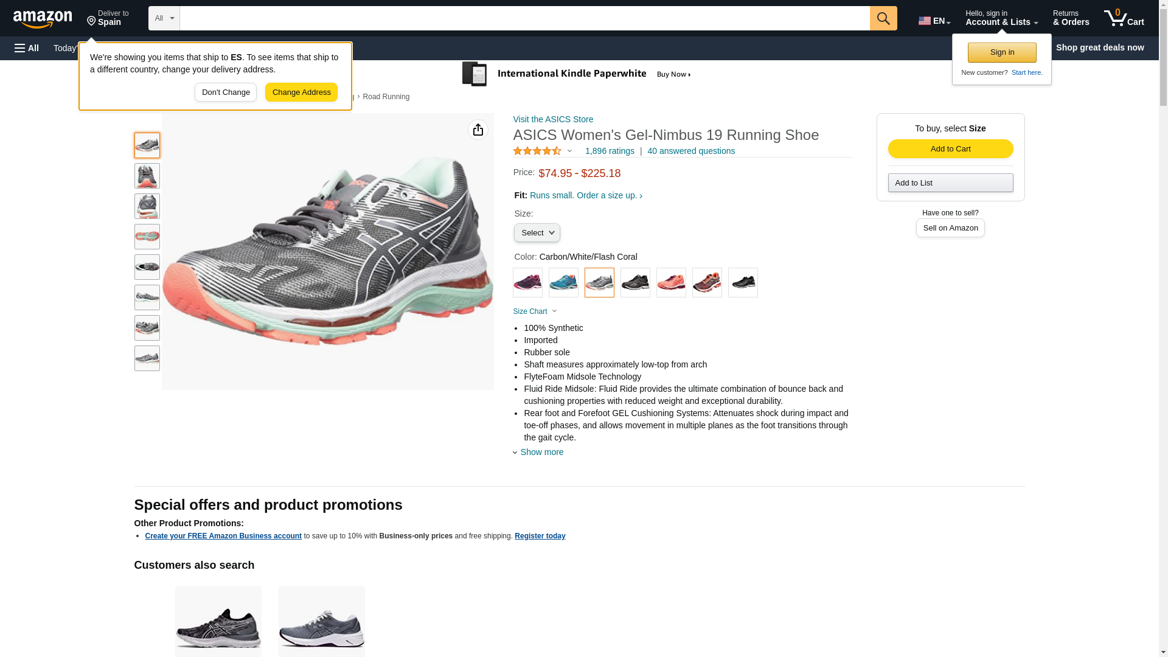Click the Deliver to Spain location icon
This screenshot has width=1168, height=657.
[92, 22]
